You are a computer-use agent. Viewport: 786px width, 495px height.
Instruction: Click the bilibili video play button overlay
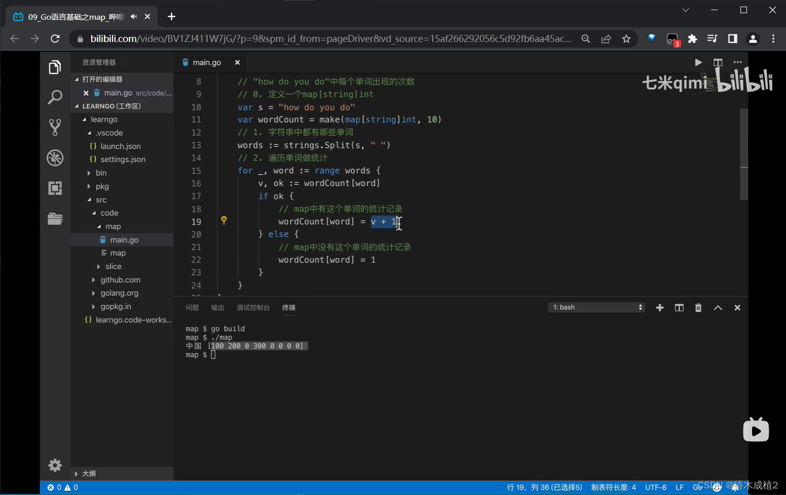756,430
